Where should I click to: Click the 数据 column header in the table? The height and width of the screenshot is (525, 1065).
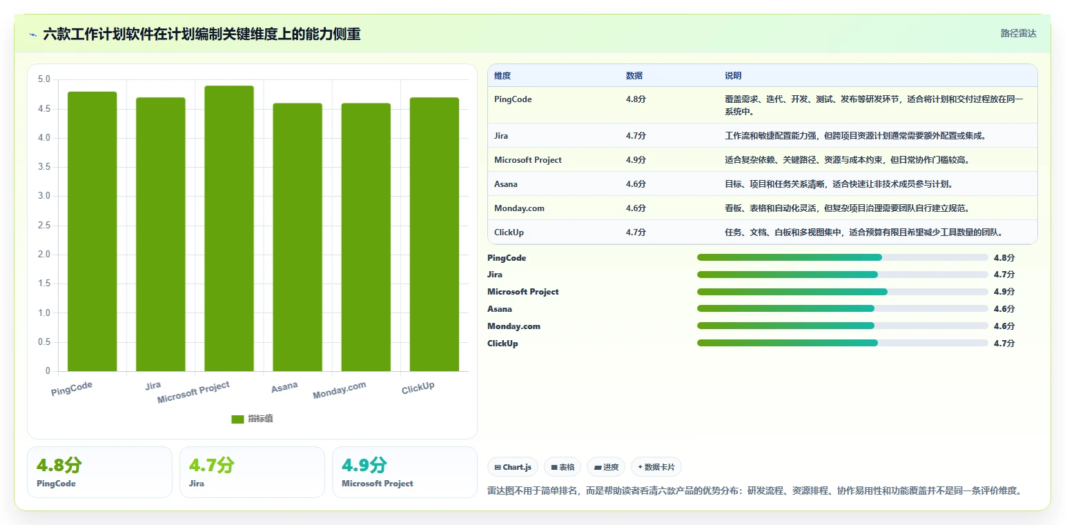tap(634, 76)
